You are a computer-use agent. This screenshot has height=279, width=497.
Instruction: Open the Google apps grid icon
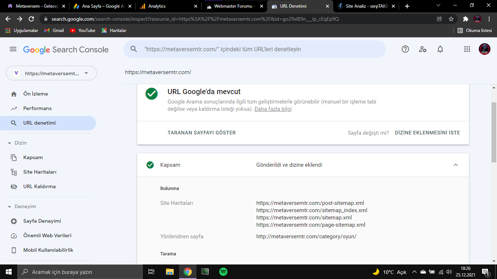pos(467,49)
